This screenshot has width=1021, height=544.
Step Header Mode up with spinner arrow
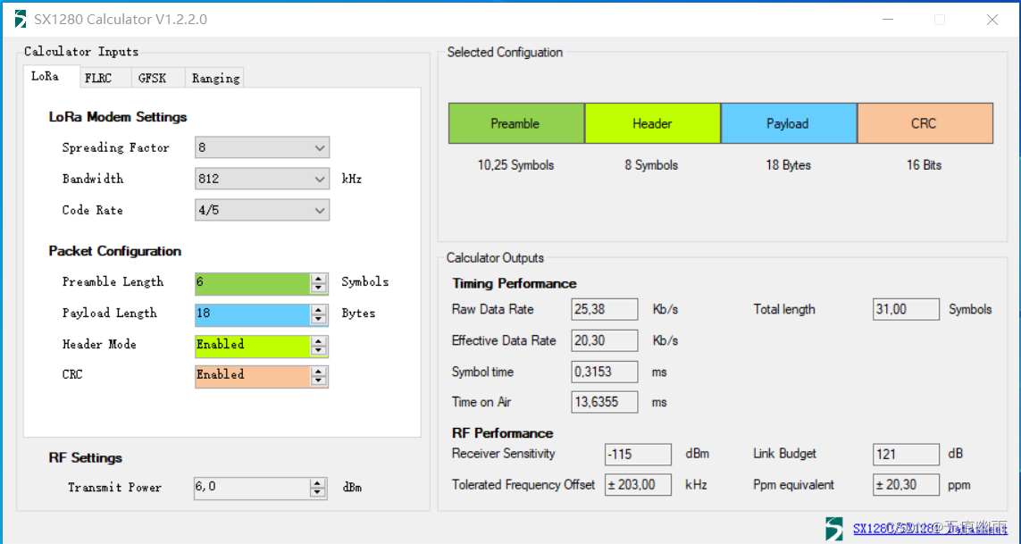318,340
